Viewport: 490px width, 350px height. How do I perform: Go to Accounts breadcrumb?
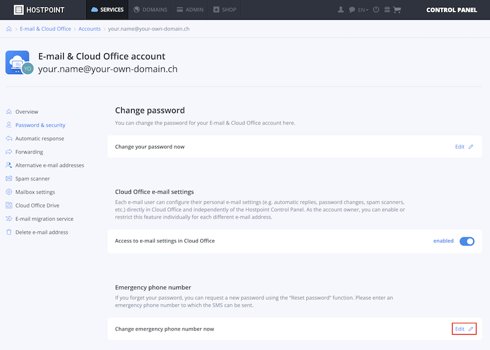[89, 29]
